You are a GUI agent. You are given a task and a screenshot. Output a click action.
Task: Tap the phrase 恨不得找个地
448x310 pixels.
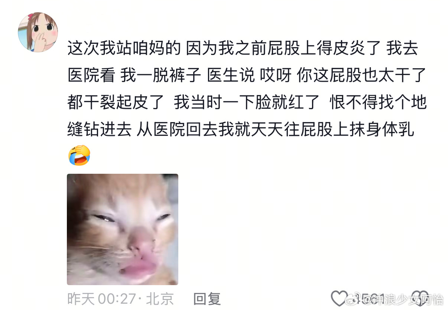coord(378,102)
